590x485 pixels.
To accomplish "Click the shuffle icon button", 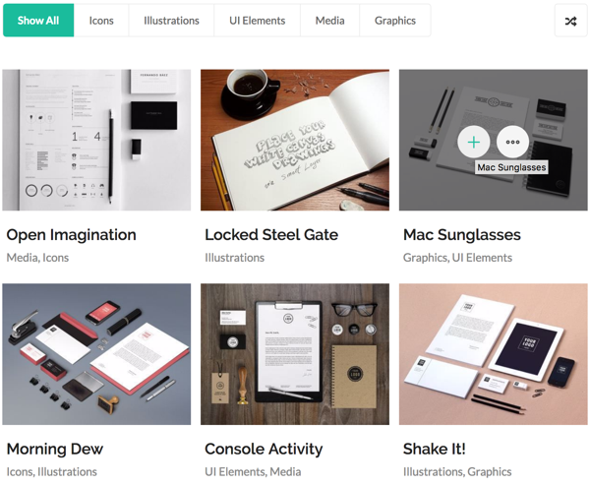I will pos(570,21).
